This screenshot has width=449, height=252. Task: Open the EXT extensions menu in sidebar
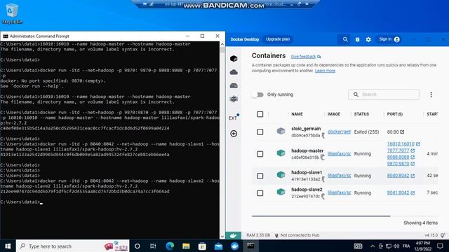click(x=234, y=118)
